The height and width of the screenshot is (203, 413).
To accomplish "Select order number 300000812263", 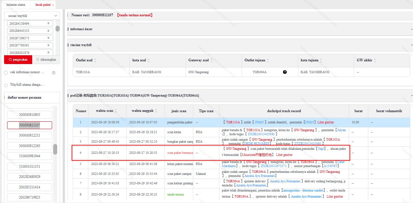I will 29,146.
